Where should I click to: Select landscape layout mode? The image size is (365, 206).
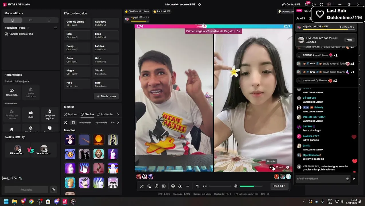31,20
